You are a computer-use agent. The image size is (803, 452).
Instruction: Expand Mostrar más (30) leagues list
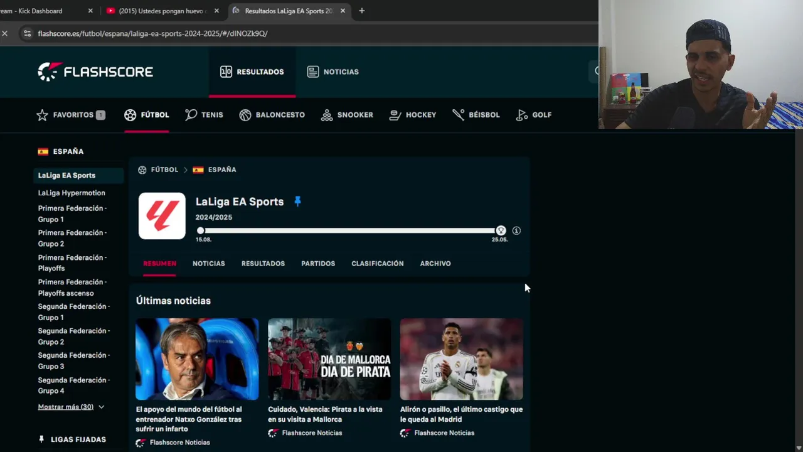[71, 407]
